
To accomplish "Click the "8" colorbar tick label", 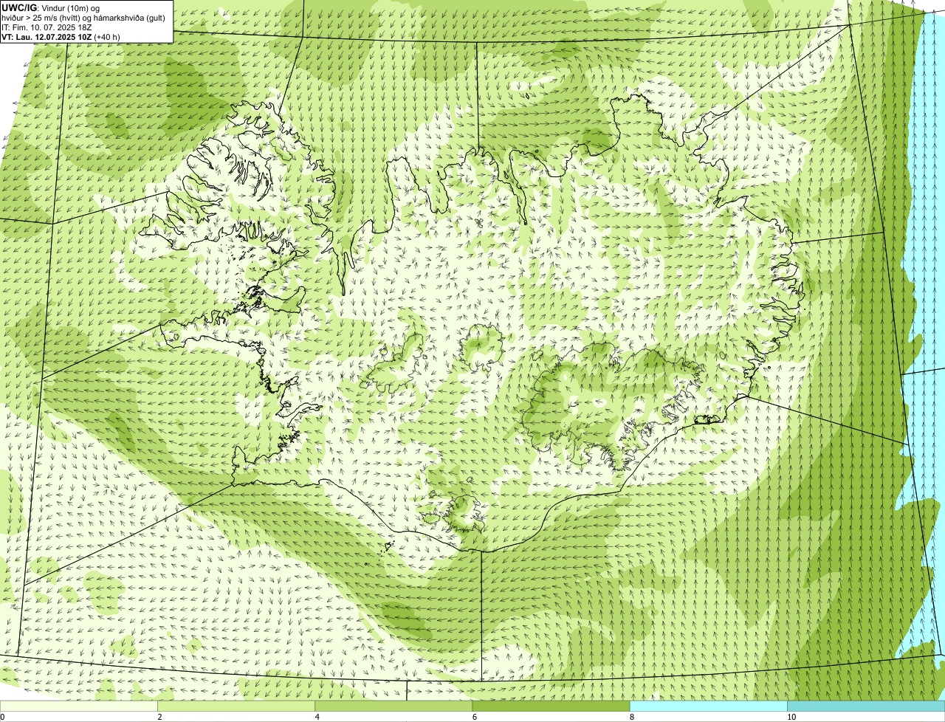I will pos(631,717).
